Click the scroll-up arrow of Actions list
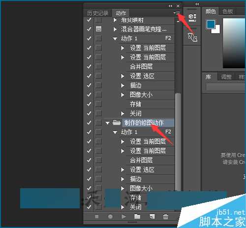This screenshot has height=228, width=246. [178, 21]
